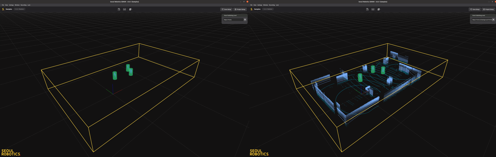Click the stacked layers icon in the right window
496x157 pixels.
(x=379, y=9)
